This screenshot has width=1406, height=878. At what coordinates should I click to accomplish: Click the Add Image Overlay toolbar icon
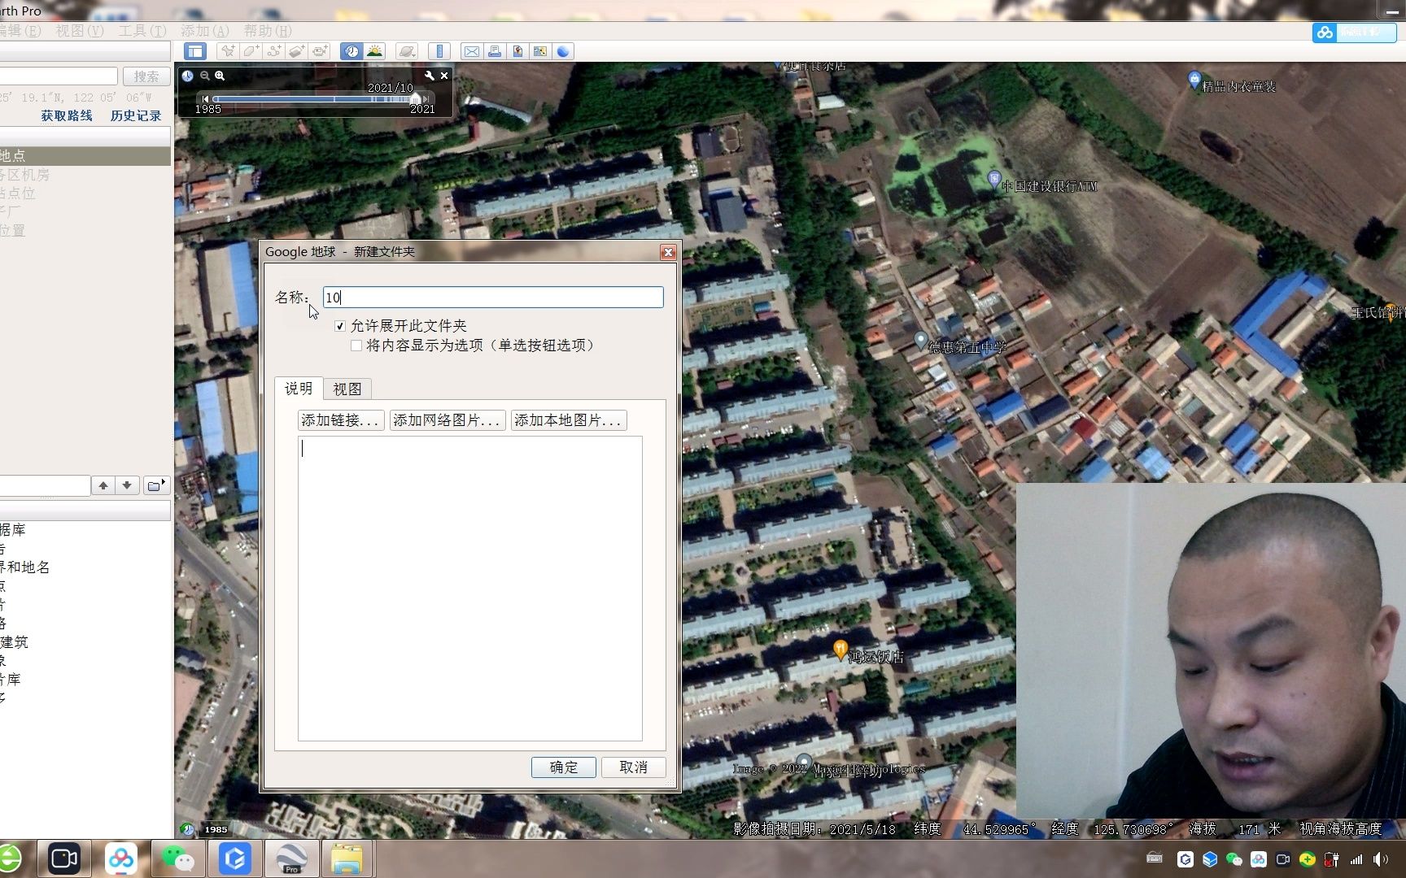click(297, 51)
